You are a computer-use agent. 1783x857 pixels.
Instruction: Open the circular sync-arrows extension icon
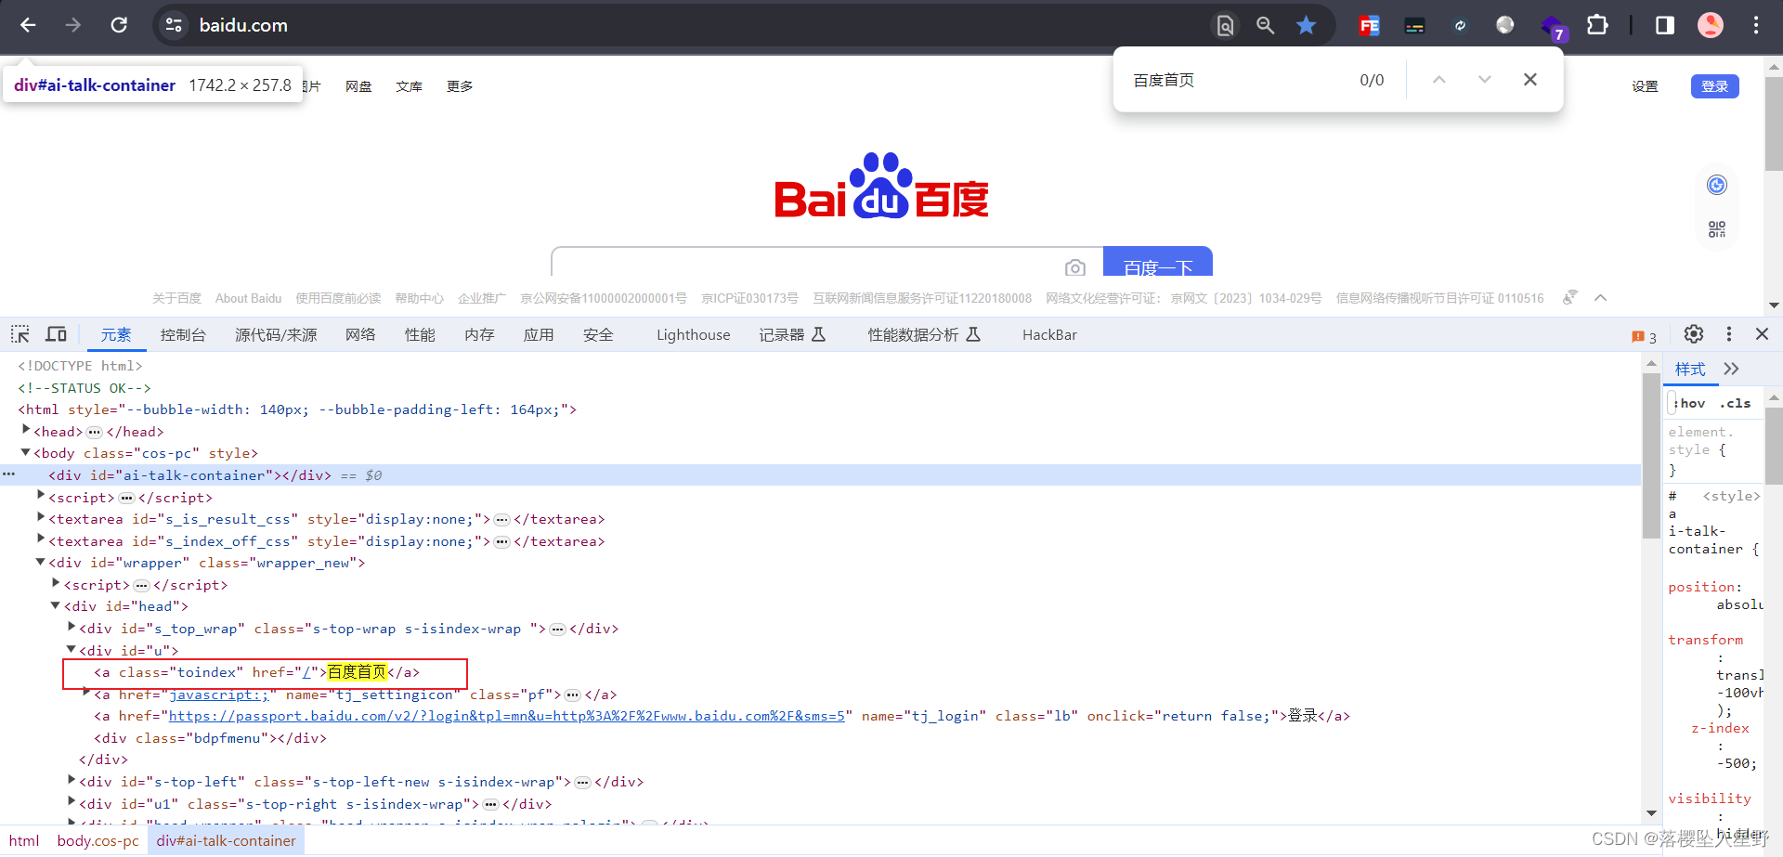1460,25
